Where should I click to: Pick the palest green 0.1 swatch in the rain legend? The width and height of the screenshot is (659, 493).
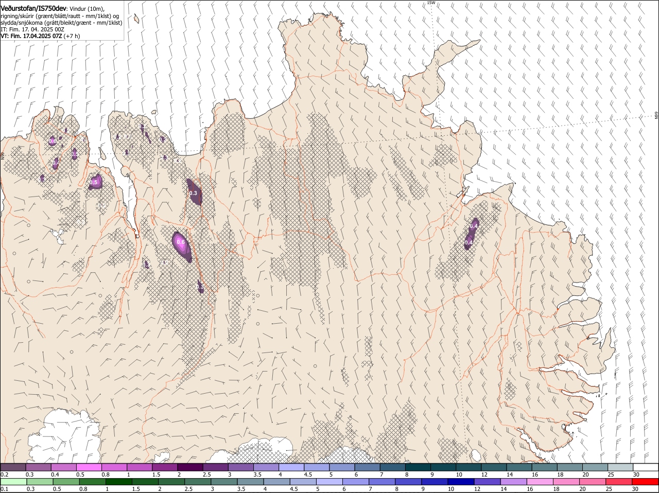coord(13,482)
